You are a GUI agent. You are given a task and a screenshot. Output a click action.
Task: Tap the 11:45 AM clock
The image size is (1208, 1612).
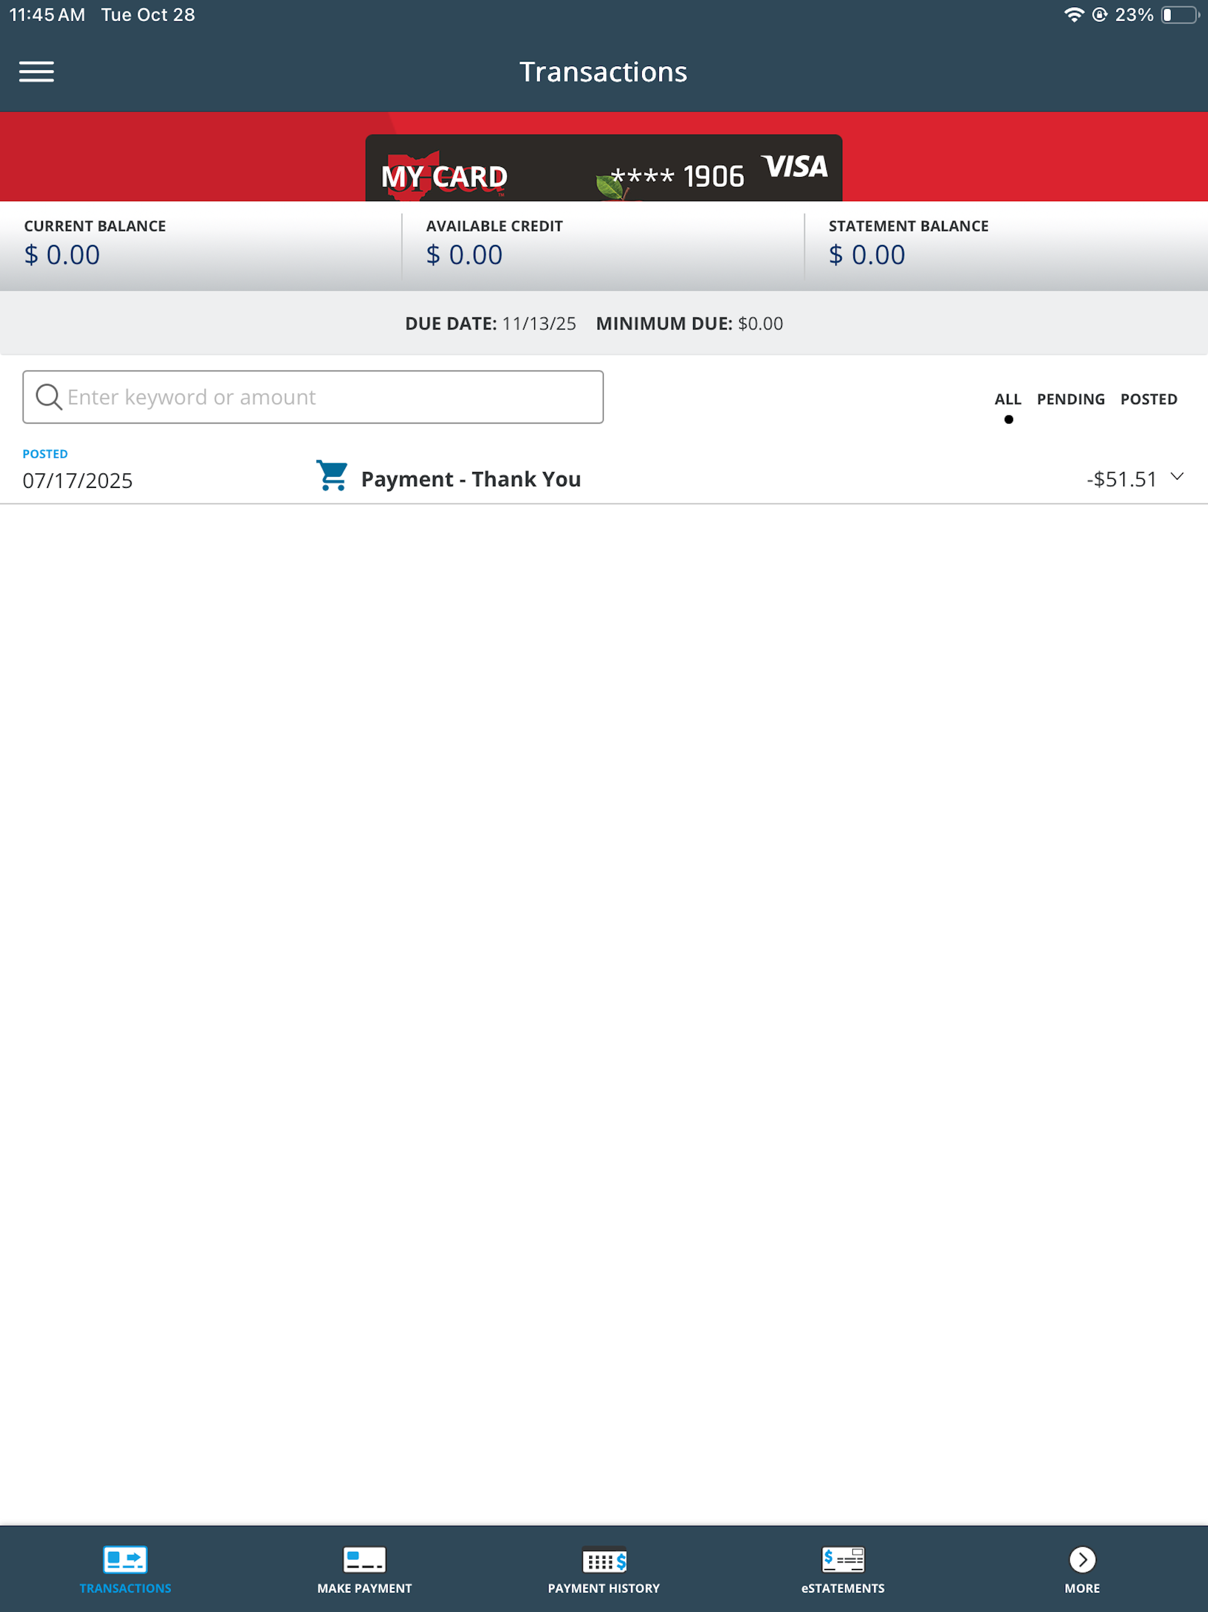pos(47,15)
